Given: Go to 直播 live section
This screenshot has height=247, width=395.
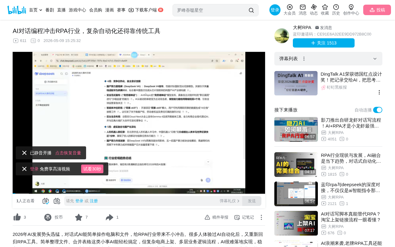Looking at the screenshot, I should (61, 10).
